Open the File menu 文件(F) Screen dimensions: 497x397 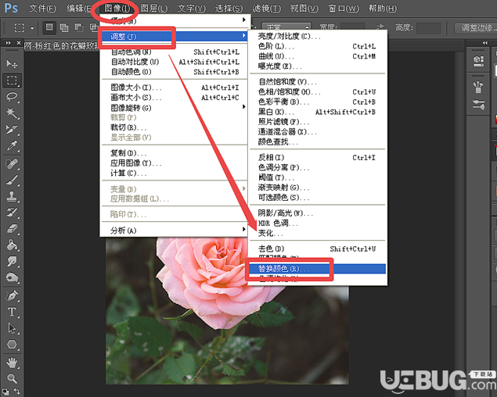(42, 9)
